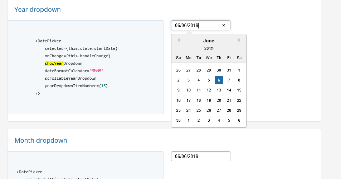Select June 10 in calendar

(x=189, y=90)
